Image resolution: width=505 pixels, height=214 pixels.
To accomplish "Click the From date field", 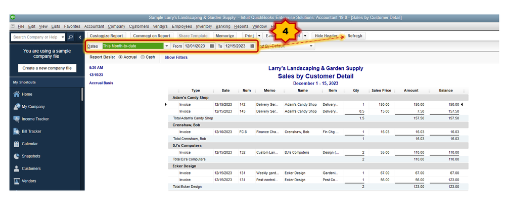I will point(197,46).
